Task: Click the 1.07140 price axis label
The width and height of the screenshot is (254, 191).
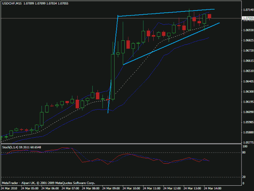Action: click(x=248, y=10)
